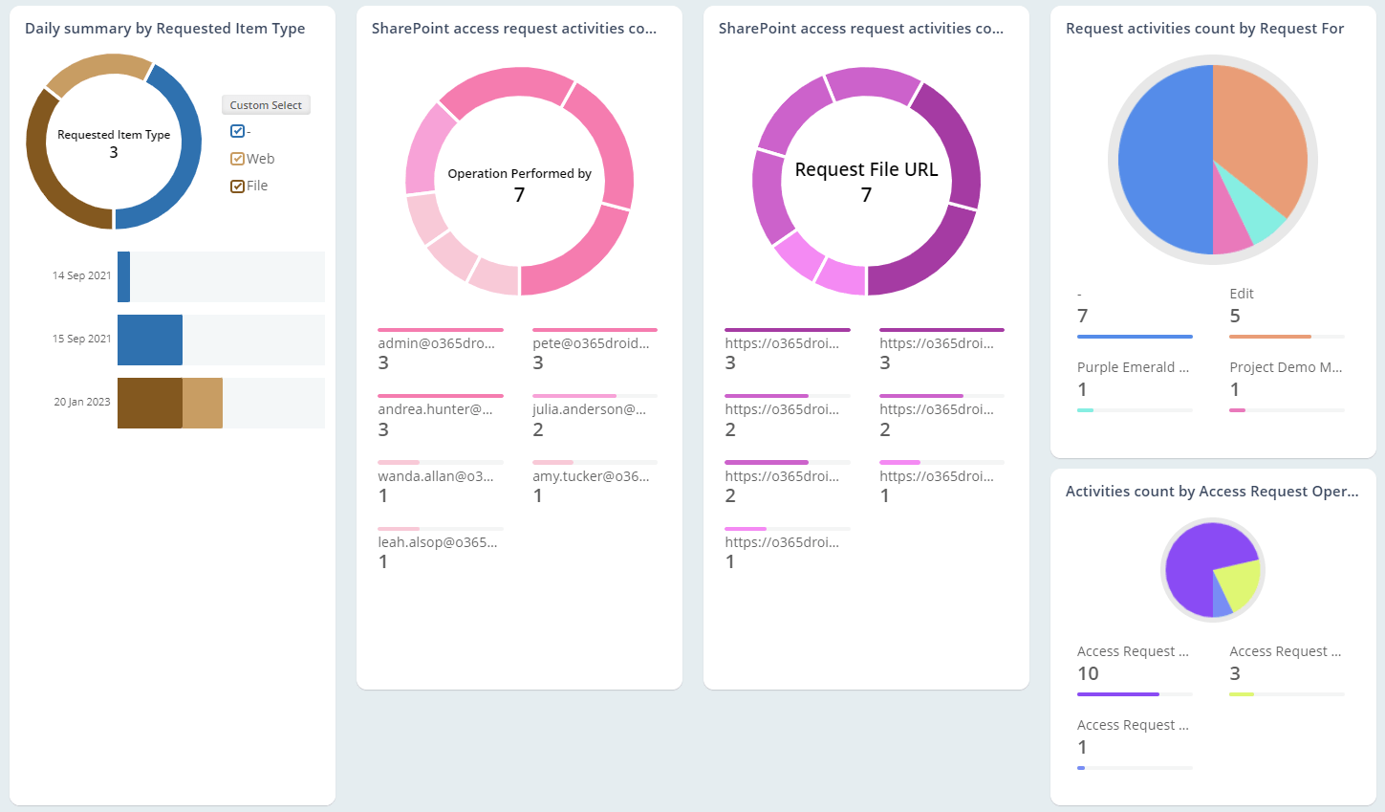The image size is (1385, 812).
Task: Click the large blue slice of Request For pie
Action: [x=1161, y=158]
